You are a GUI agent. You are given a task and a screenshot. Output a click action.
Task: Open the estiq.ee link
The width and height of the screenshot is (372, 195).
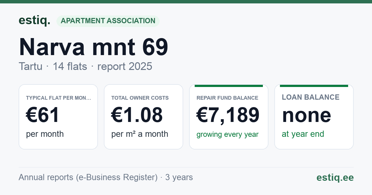335,178
